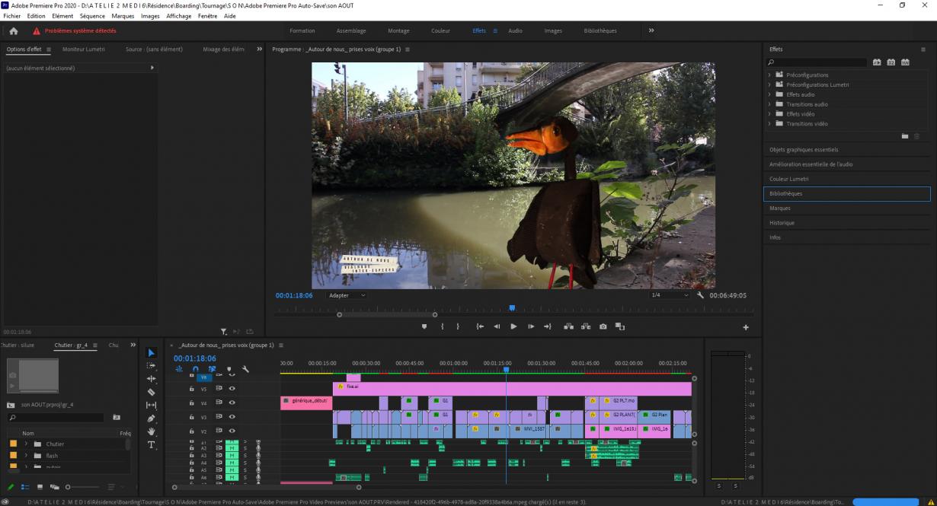Step forward one frame
Image resolution: width=937 pixels, height=506 pixels.
pos(531,326)
